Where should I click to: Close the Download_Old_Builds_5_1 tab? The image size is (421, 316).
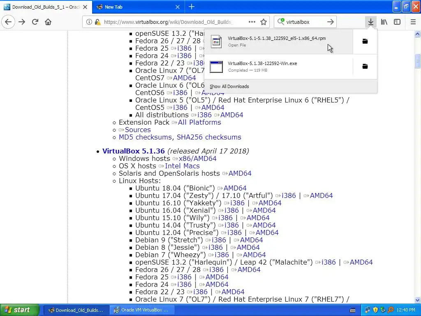85,7
